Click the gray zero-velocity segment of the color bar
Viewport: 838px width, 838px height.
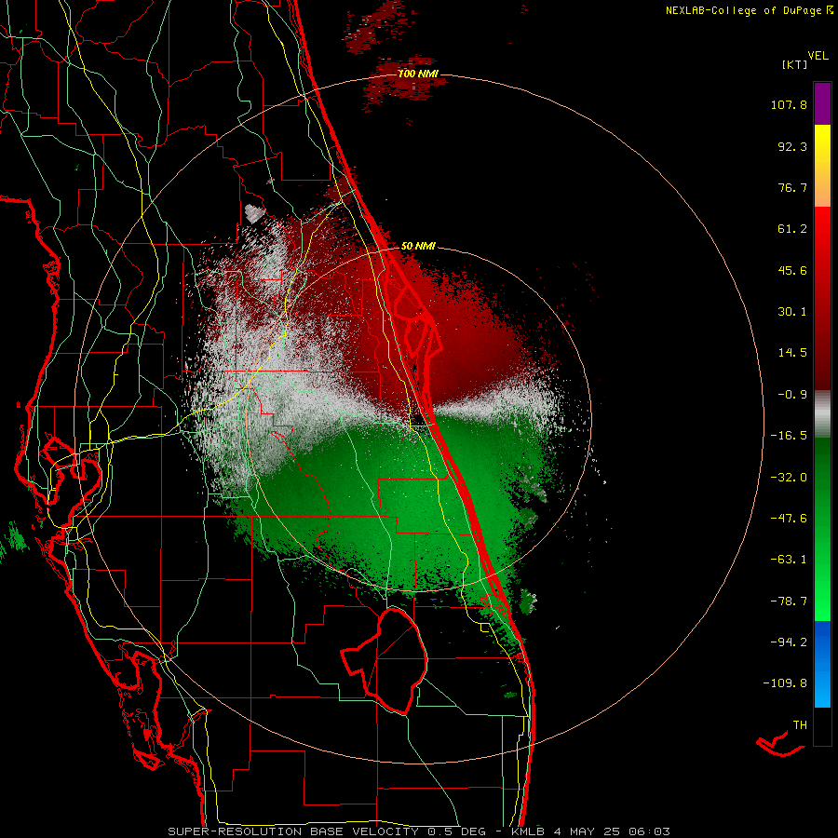pos(822,414)
